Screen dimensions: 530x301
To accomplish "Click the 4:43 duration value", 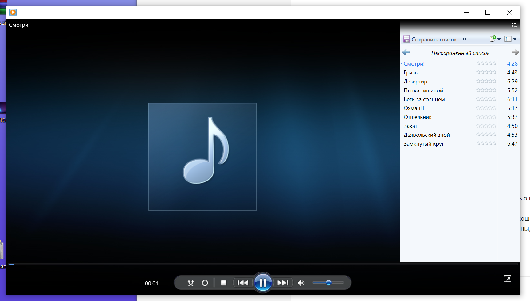I will 512,73.
